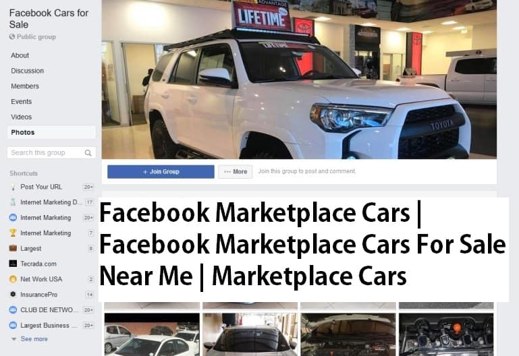Go to the Members page
The height and width of the screenshot is (356, 519).
coord(25,86)
